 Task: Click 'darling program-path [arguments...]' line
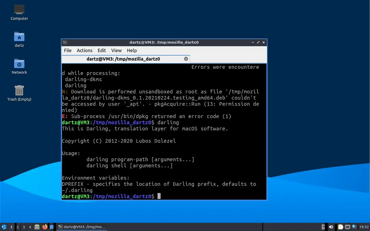pos(140,159)
